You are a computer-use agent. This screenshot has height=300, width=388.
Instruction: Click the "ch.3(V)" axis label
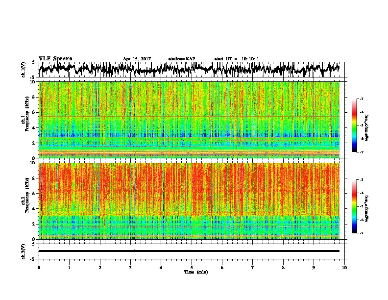(24, 251)
